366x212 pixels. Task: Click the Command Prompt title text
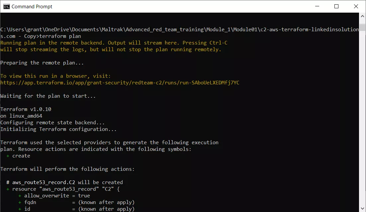tap(32, 6)
